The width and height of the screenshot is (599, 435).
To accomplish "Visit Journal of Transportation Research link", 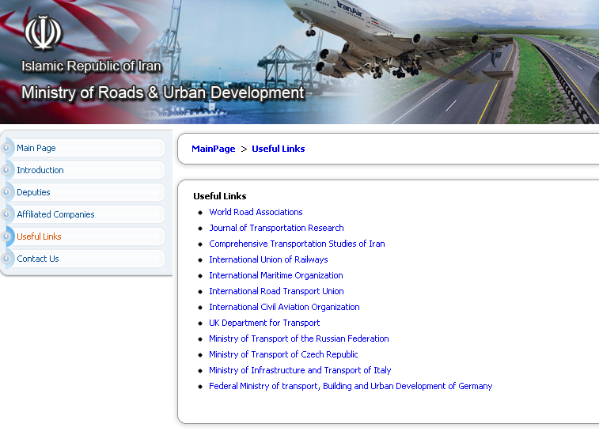I will [x=276, y=228].
